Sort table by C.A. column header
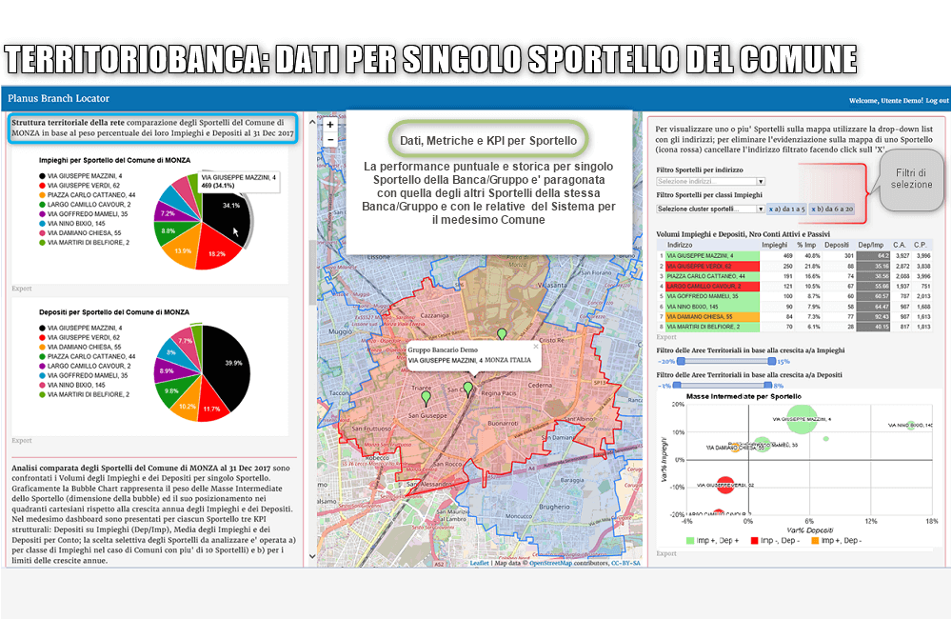 [x=900, y=245]
